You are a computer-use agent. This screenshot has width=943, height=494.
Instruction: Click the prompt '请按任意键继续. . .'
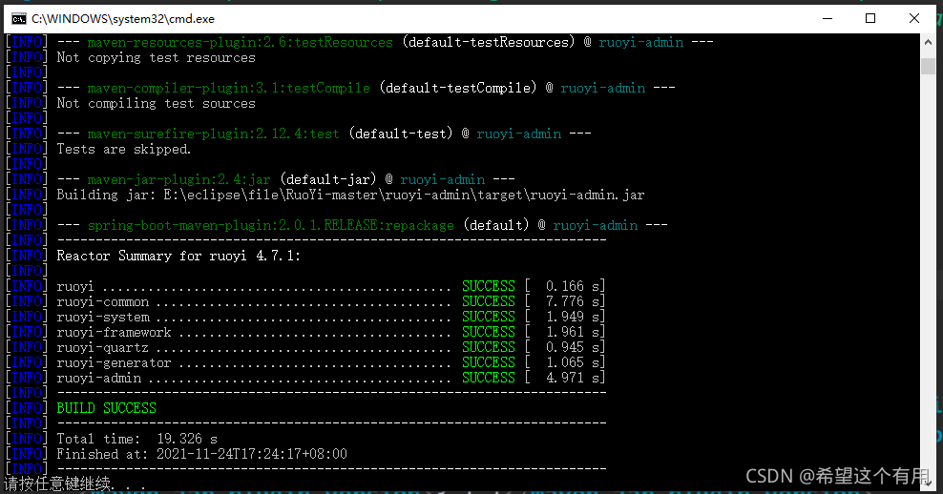tap(74, 484)
